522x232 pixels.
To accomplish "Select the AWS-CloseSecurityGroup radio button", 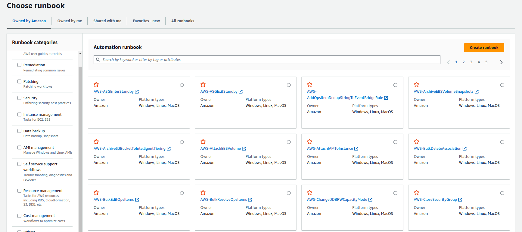I will coord(502,193).
